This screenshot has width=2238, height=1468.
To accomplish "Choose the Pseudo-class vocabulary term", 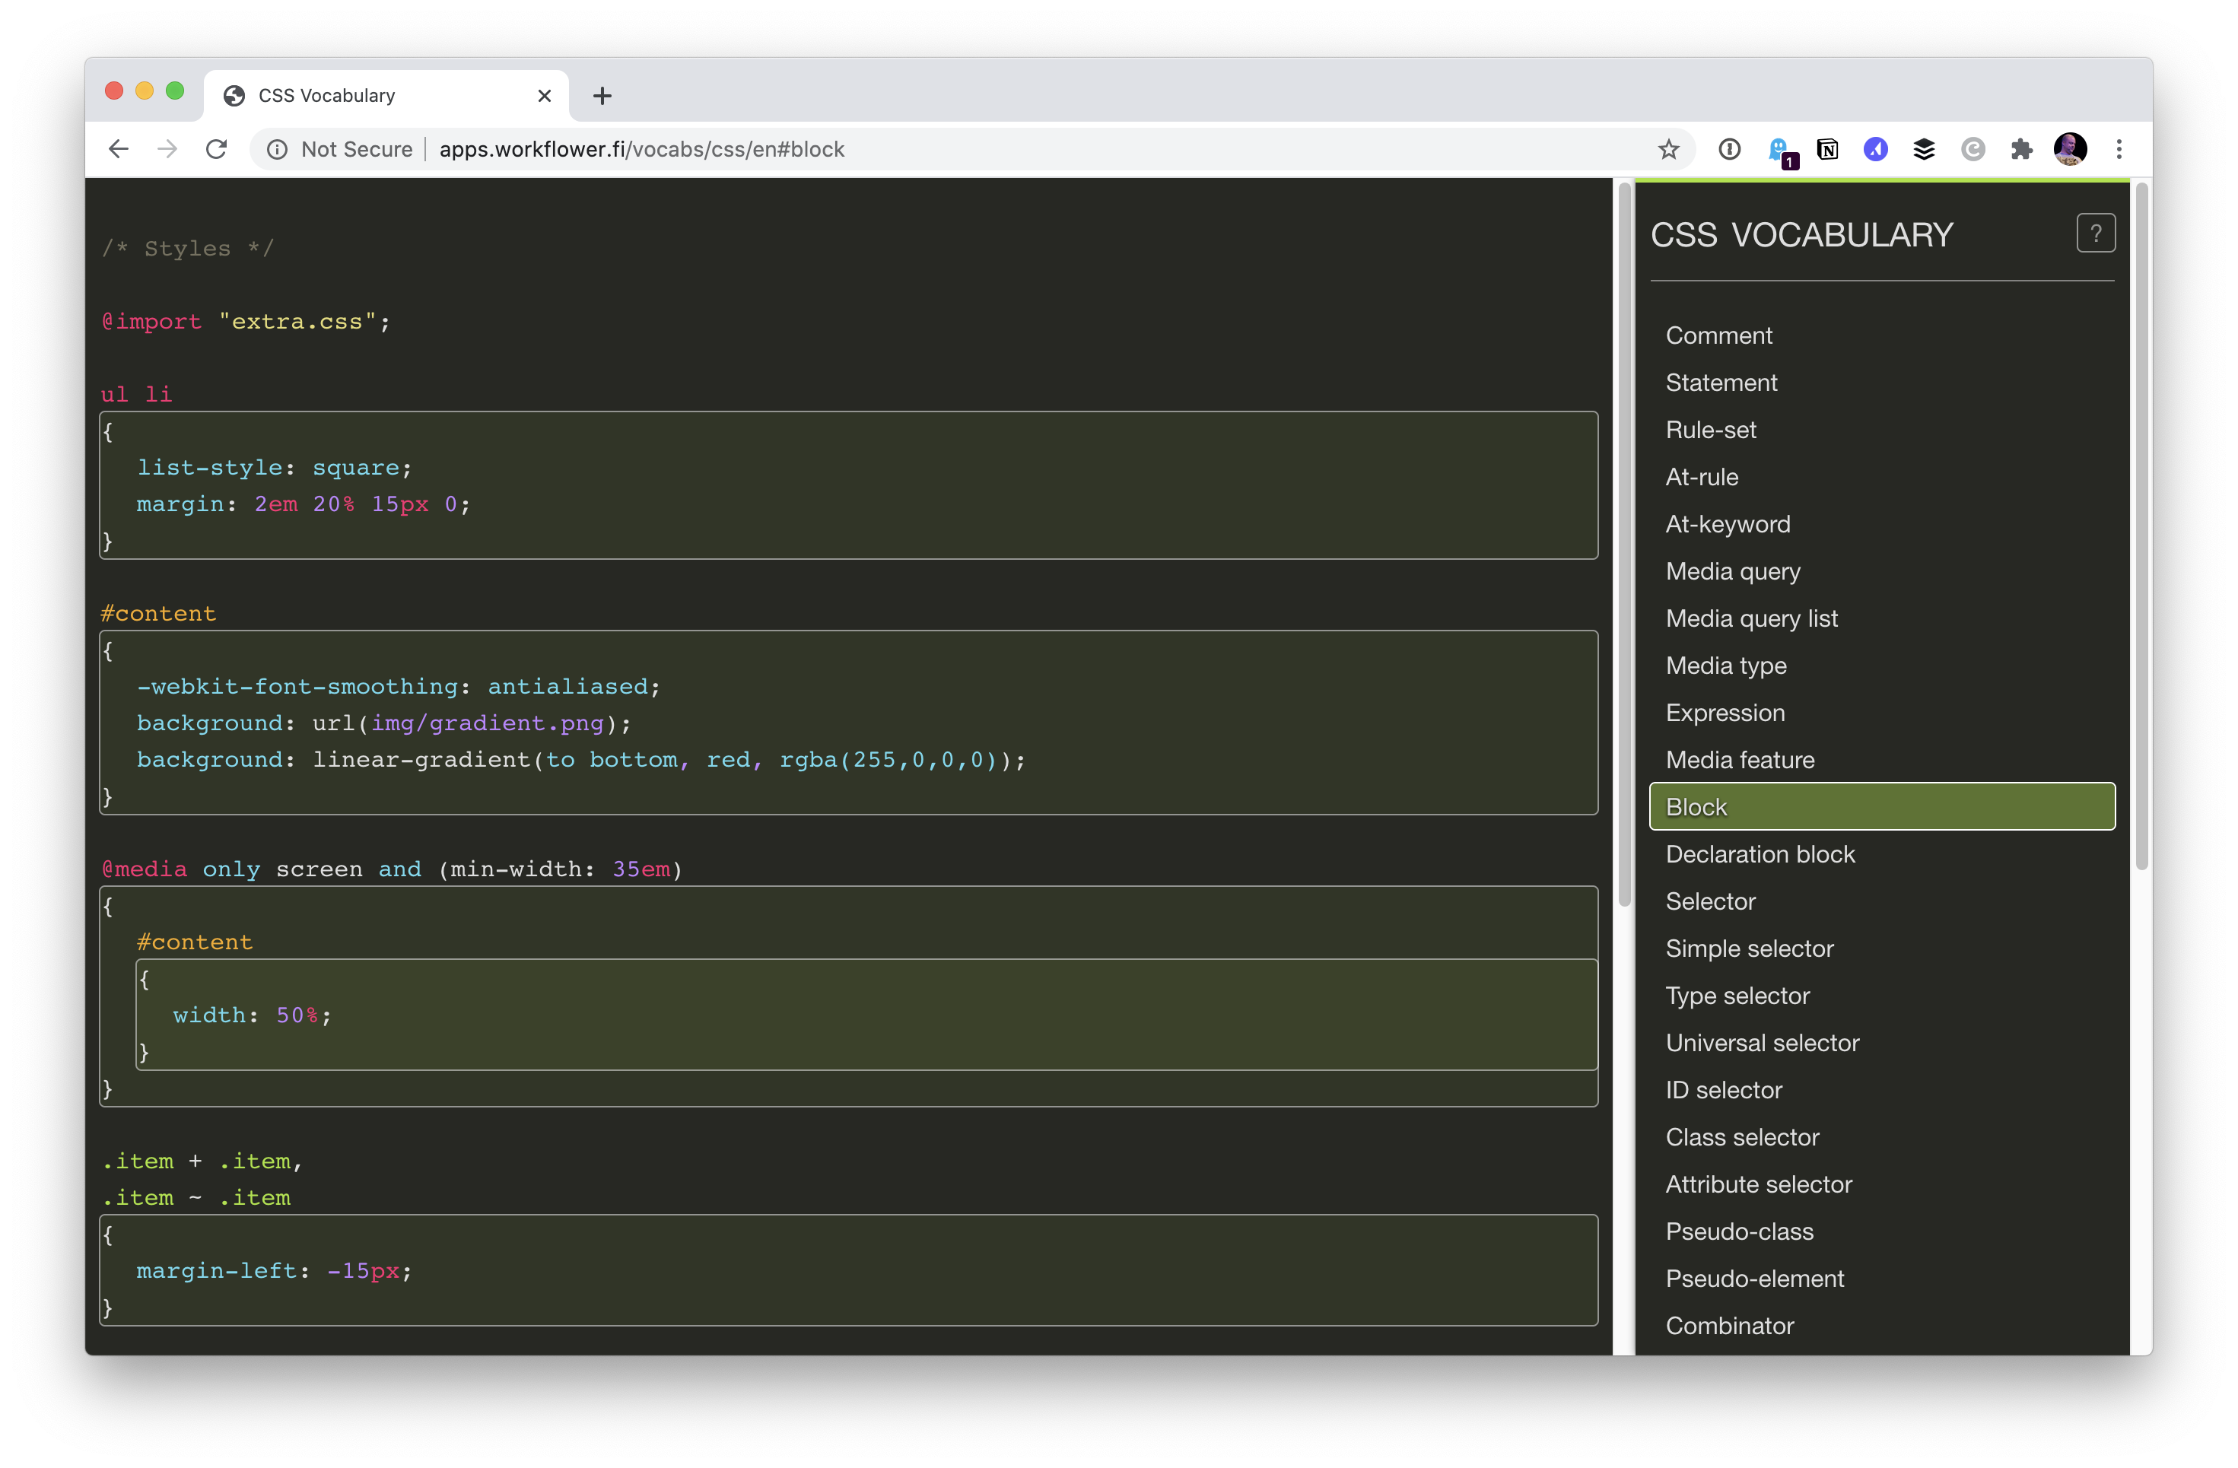I will pos(1739,1231).
